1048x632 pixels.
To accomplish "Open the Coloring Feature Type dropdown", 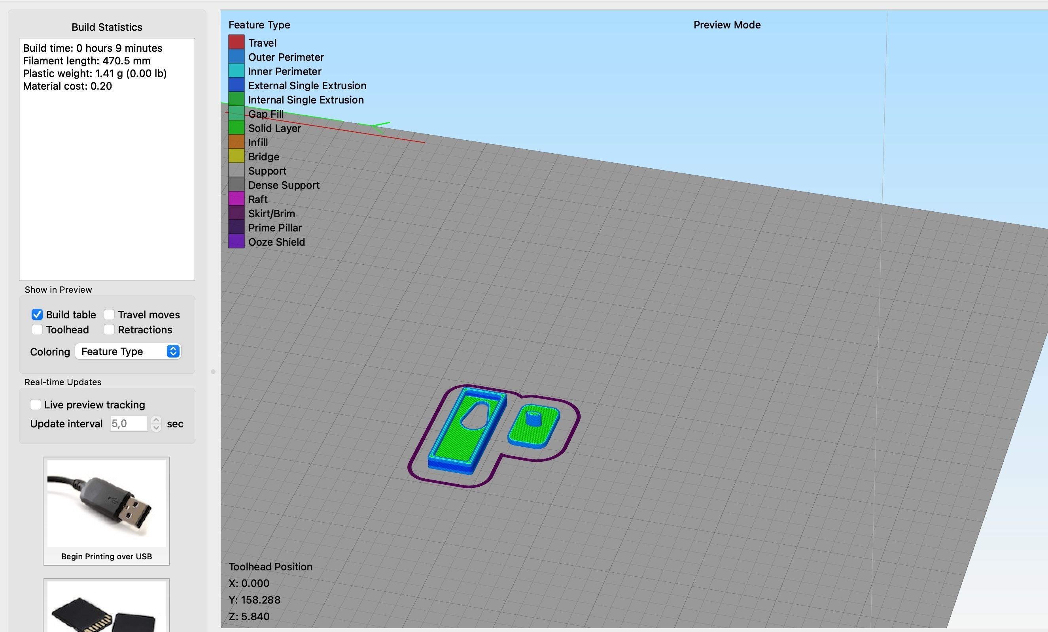I will pyautogui.click(x=128, y=351).
